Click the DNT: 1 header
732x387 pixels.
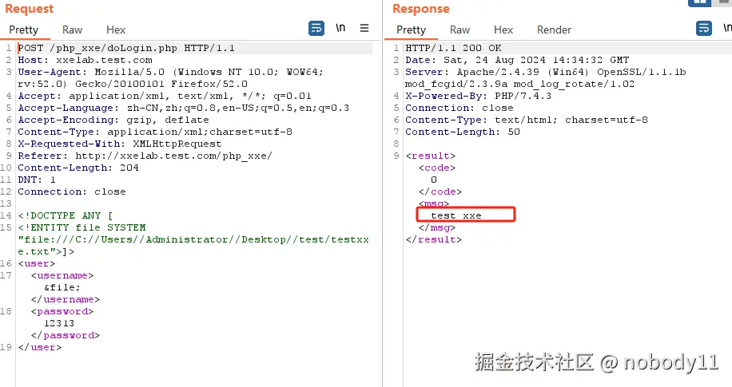37,180
